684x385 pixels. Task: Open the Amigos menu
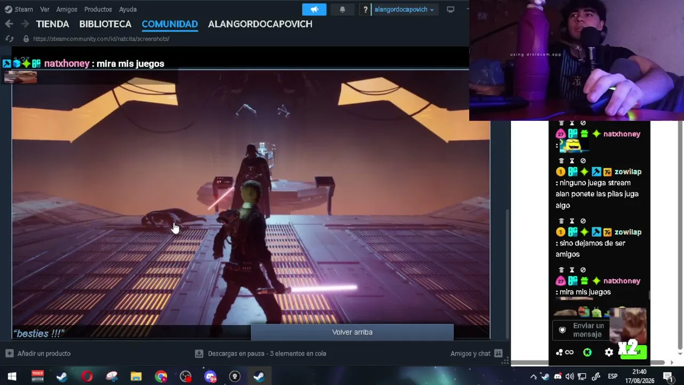tap(67, 9)
